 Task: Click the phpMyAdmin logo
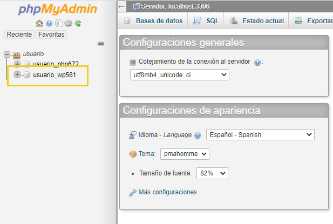pyautogui.click(x=58, y=9)
